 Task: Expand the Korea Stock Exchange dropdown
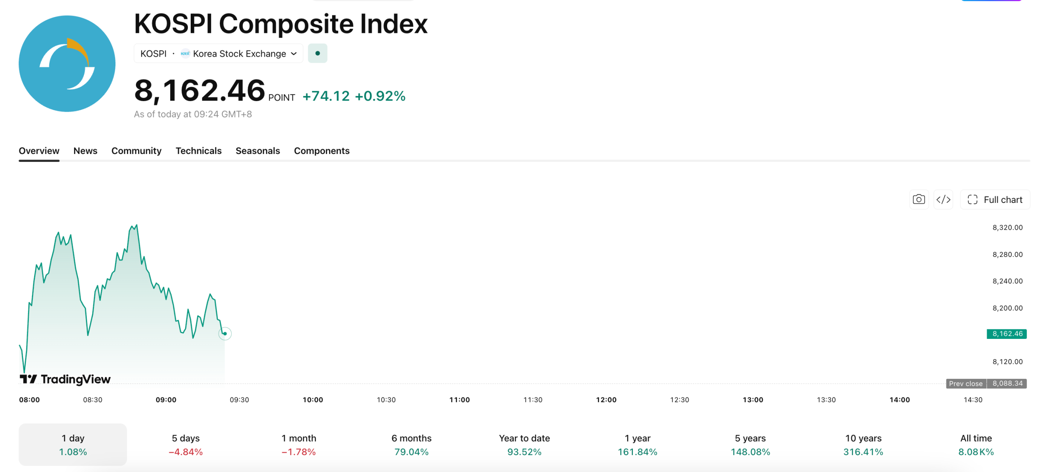click(x=218, y=53)
